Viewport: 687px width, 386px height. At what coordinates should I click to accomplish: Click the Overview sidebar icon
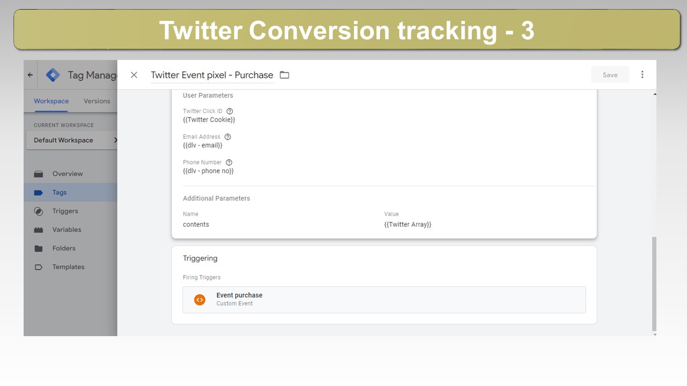click(38, 174)
